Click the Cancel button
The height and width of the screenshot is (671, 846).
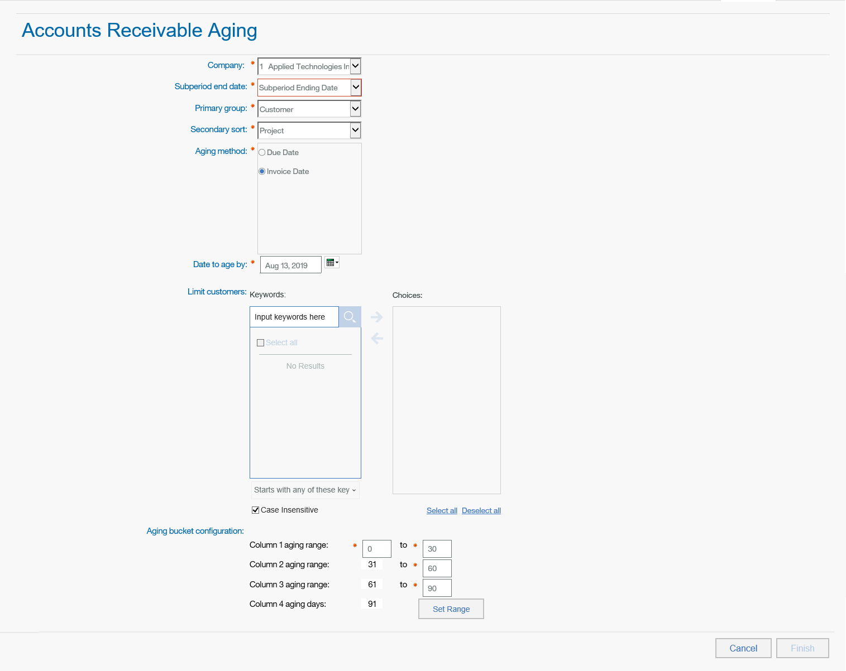coord(743,648)
